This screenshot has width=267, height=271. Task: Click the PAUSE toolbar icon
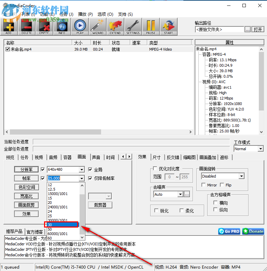pos(151,27)
